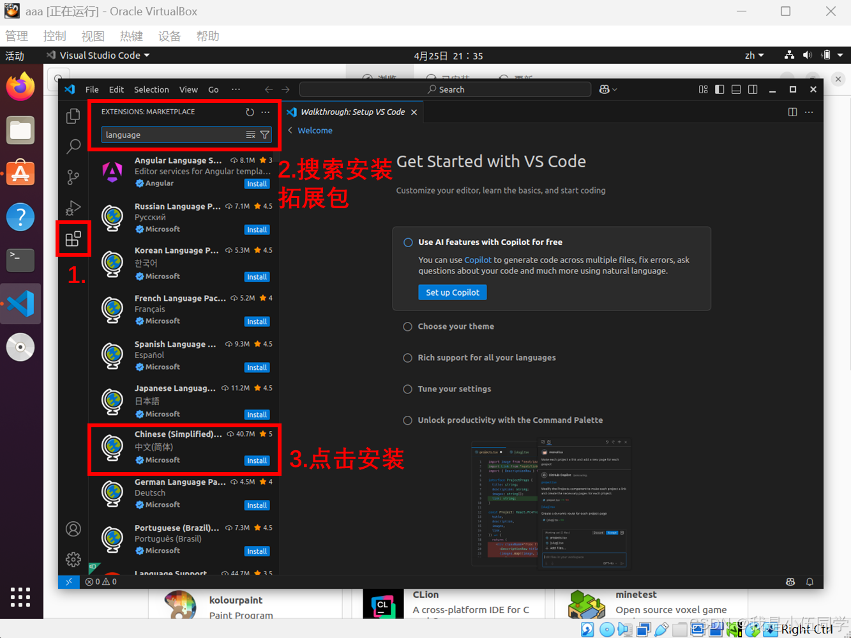The image size is (851, 638).
Task: Go forward with the navigation arrow
Action: (x=285, y=89)
